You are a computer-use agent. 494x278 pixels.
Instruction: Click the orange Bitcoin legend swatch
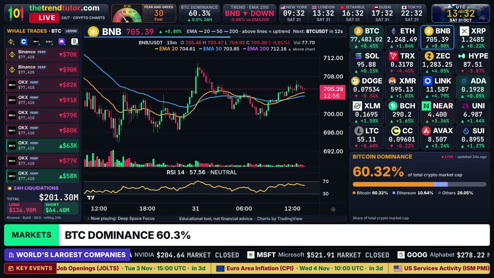[354, 193]
